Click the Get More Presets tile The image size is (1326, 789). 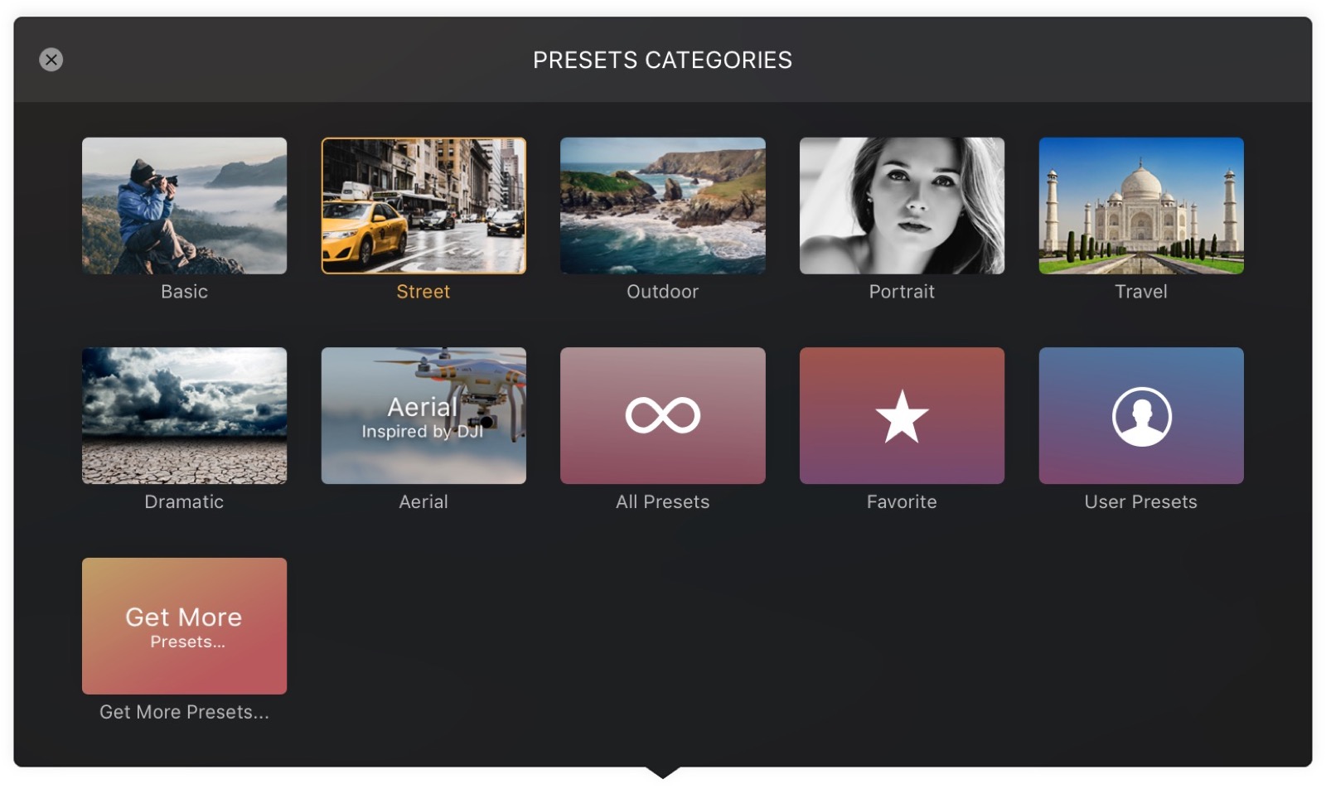(184, 626)
